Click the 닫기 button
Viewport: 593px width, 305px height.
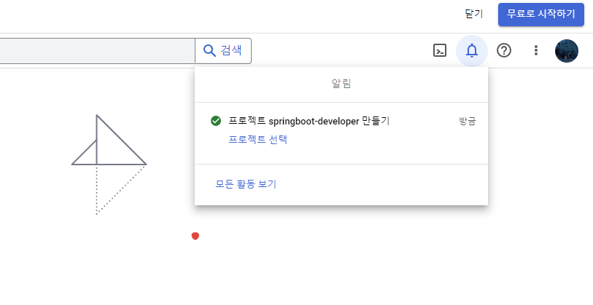[x=474, y=14]
